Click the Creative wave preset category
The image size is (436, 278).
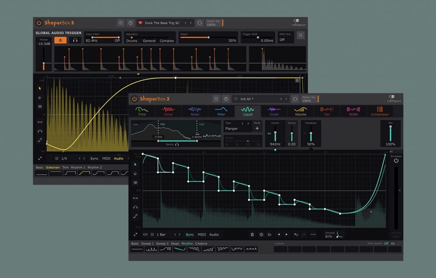pos(201,243)
